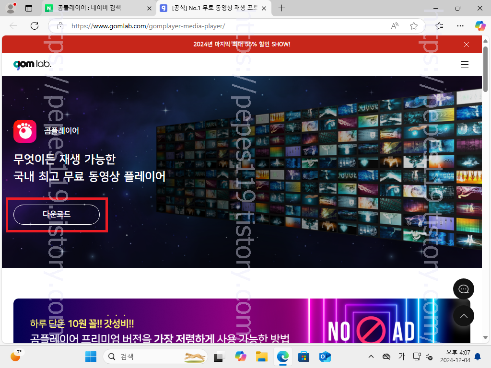Close the gomlab 공식 tab
Screen dimensions: 491x368
click(264, 9)
